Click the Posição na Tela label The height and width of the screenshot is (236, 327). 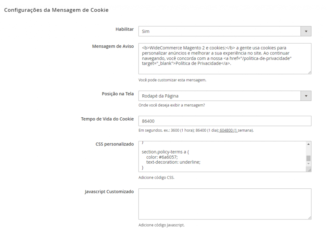(118, 94)
